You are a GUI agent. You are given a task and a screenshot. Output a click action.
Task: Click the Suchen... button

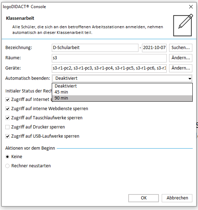coord(181,48)
